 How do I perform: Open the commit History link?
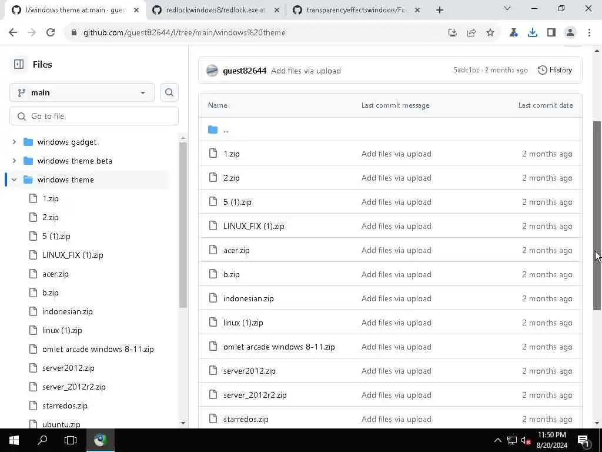click(555, 70)
